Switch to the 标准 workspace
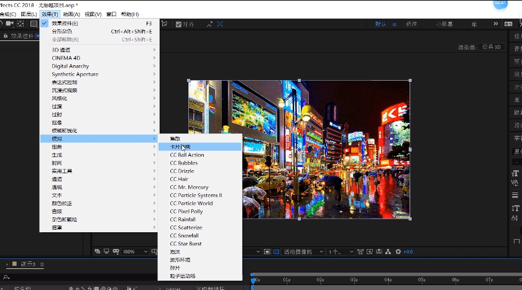 (411, 25)
